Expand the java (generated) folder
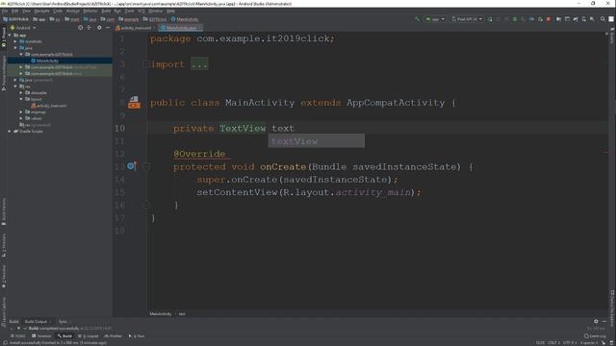 coord(15,80)
